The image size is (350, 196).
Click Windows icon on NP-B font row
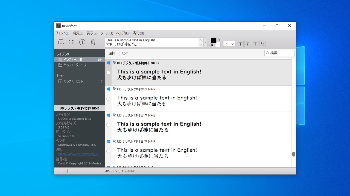tap(108, 115)
